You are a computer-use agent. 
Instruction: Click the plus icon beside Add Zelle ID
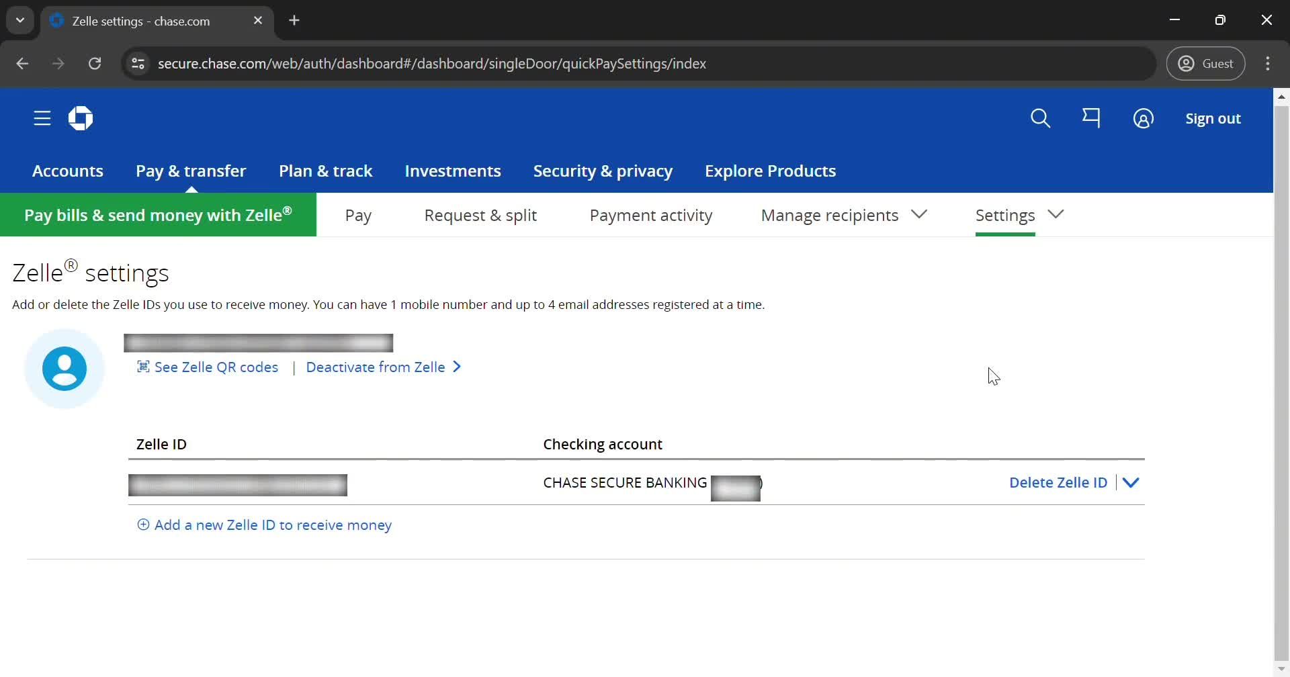coord(143,525)
